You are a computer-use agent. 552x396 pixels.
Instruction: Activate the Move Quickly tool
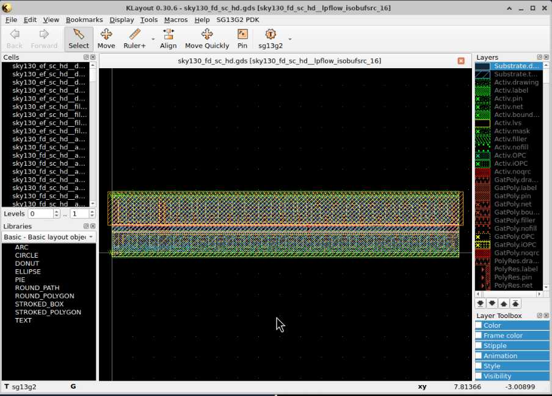[x=206, y=38]
